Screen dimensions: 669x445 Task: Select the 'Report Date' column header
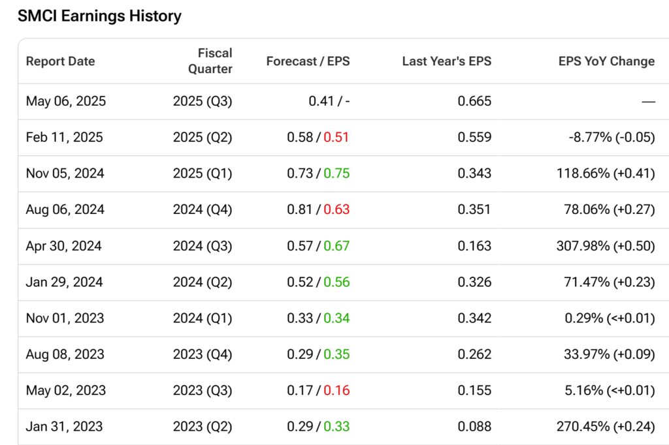pos(60,61)
